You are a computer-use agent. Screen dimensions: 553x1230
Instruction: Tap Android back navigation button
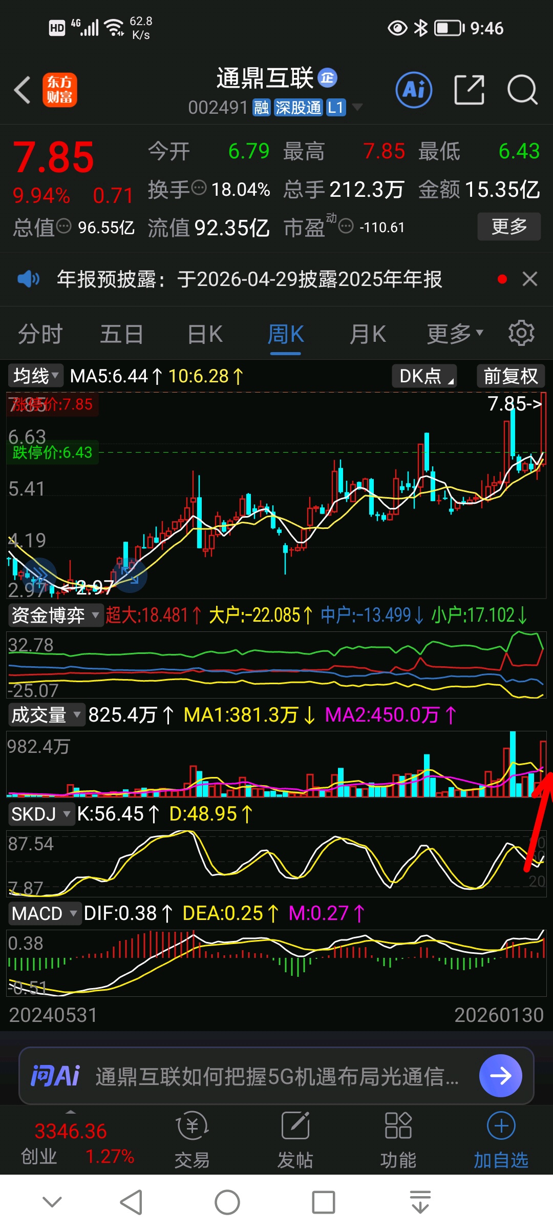[x=131, y=1202]
